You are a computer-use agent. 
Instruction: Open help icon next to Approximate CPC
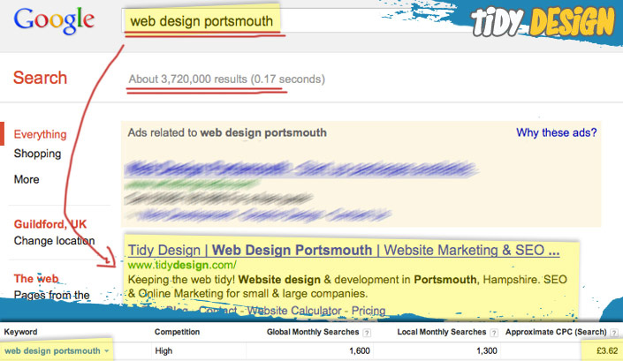coord(614,333)
